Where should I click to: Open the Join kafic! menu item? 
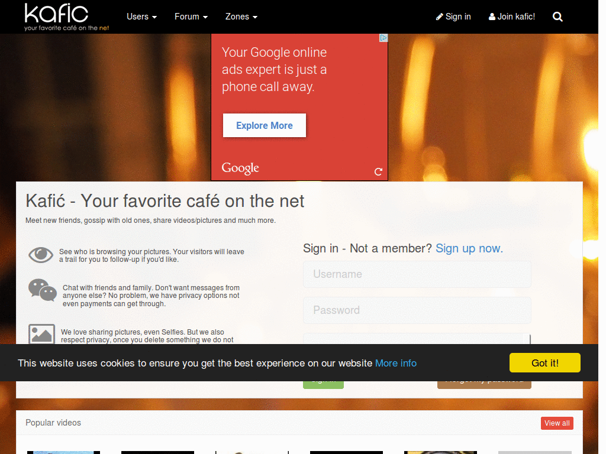click(x=512, y=17)
